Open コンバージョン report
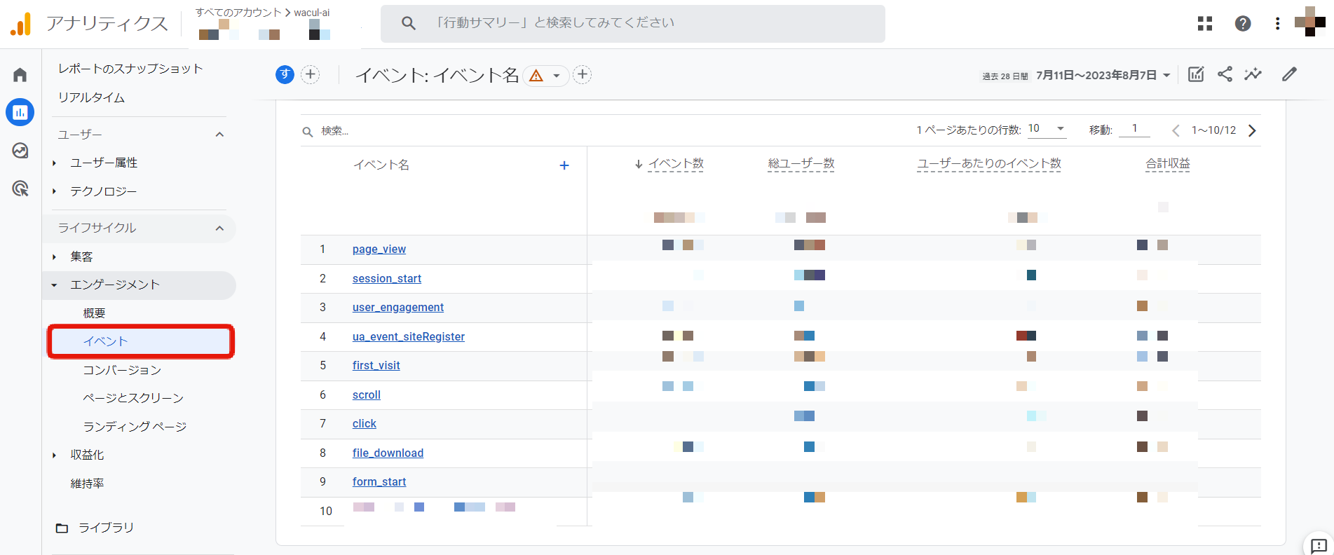 click(x=122, y=370)
